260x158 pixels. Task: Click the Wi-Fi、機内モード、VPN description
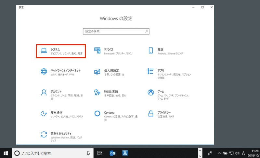click(62, 75)
